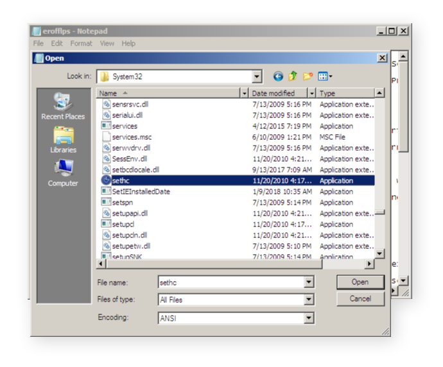Click the vertical scrollbar down arrow

point(380,253)
